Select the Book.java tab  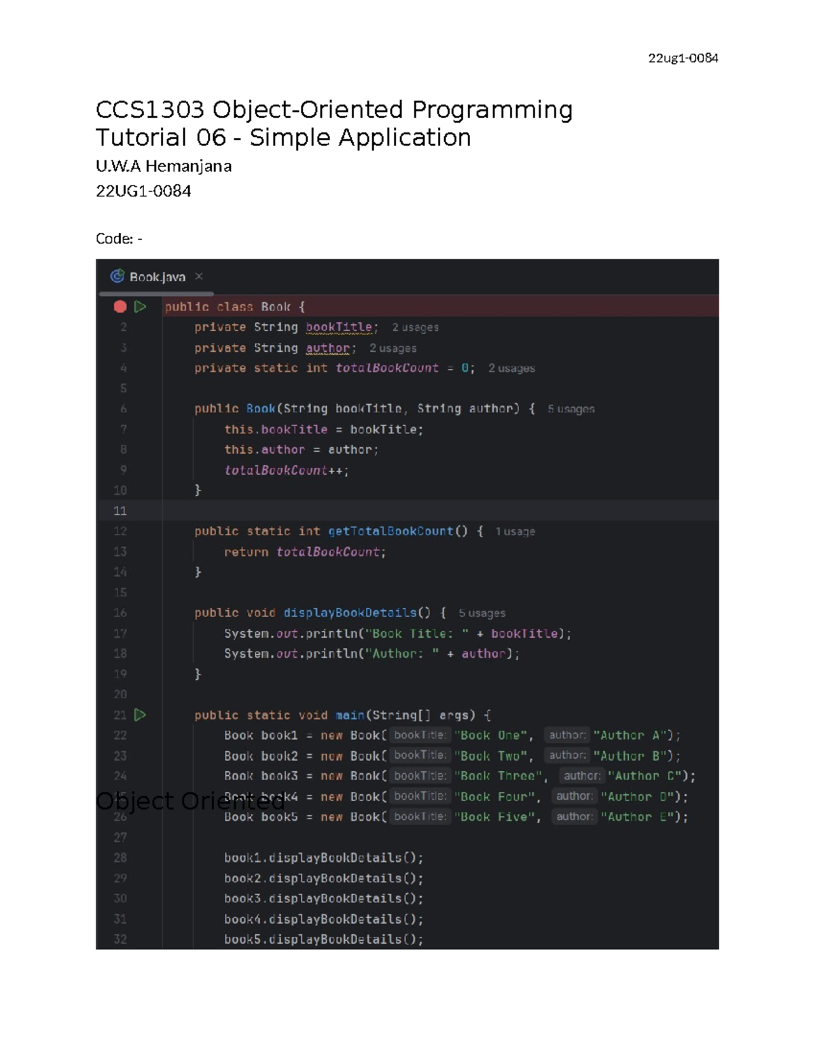pyautogui.click(x=156, y=276)
